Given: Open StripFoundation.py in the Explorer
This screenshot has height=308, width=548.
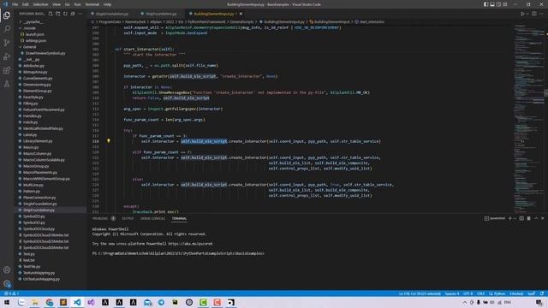Looking at the screenshot, I should 39,210.
